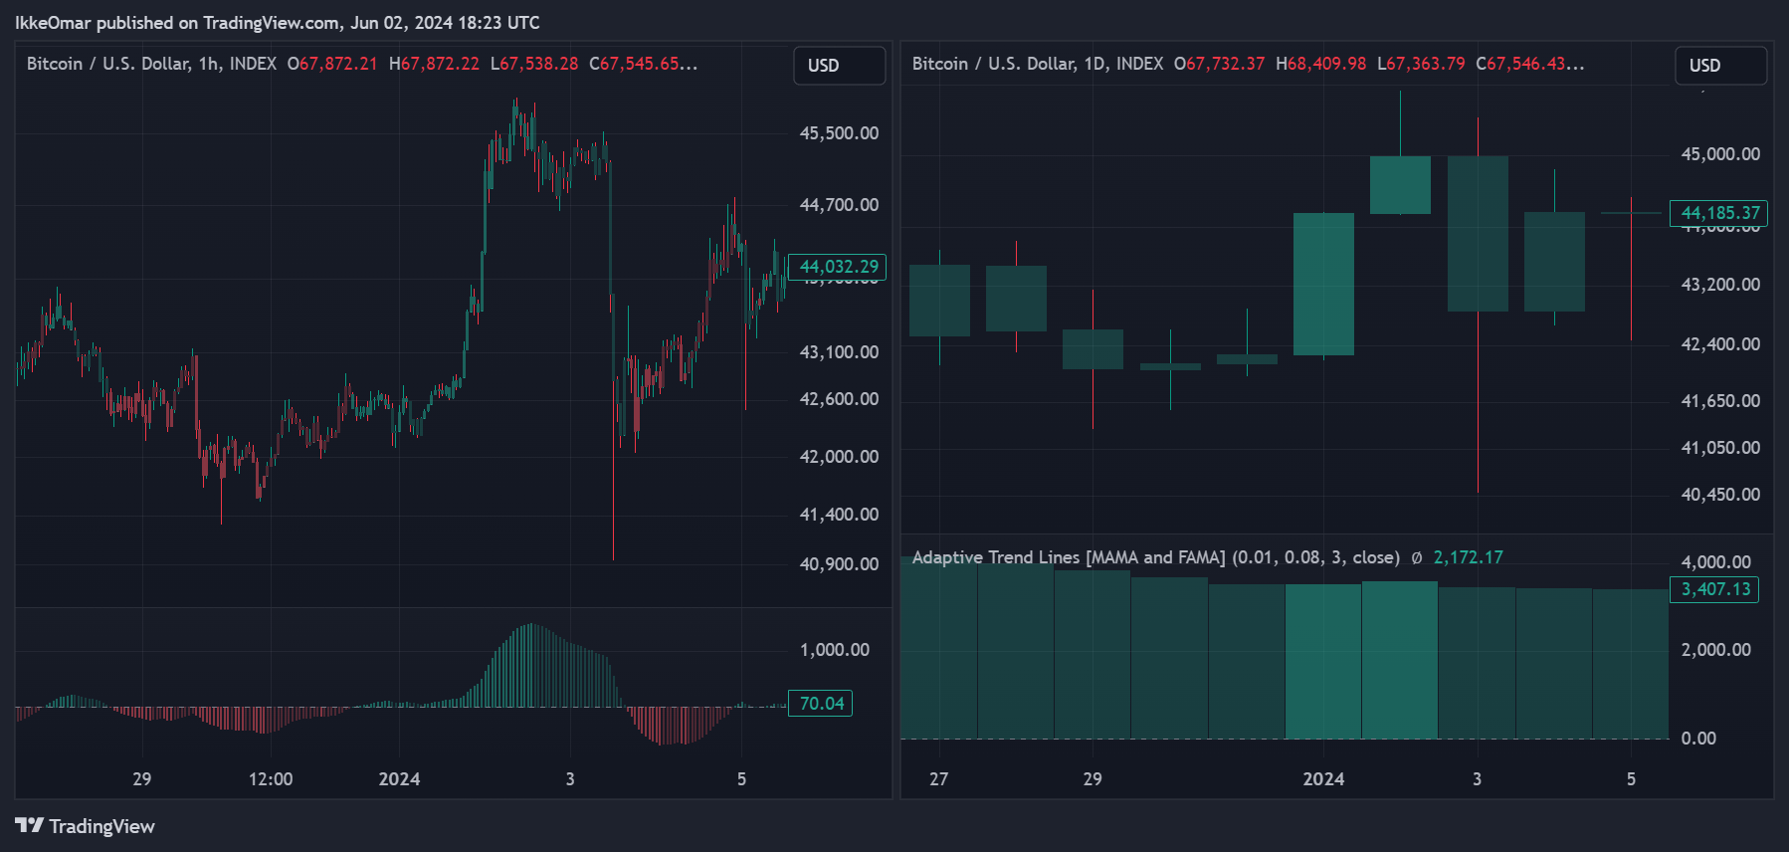Click date 27 on right time axis
The width and height of the screenshot is (1789, 852).
point(939,779)
